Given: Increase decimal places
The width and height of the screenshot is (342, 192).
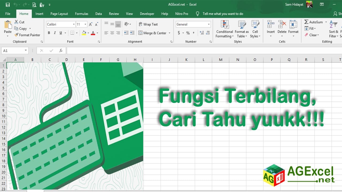Looking at the screenshot, I should (202, 33).
